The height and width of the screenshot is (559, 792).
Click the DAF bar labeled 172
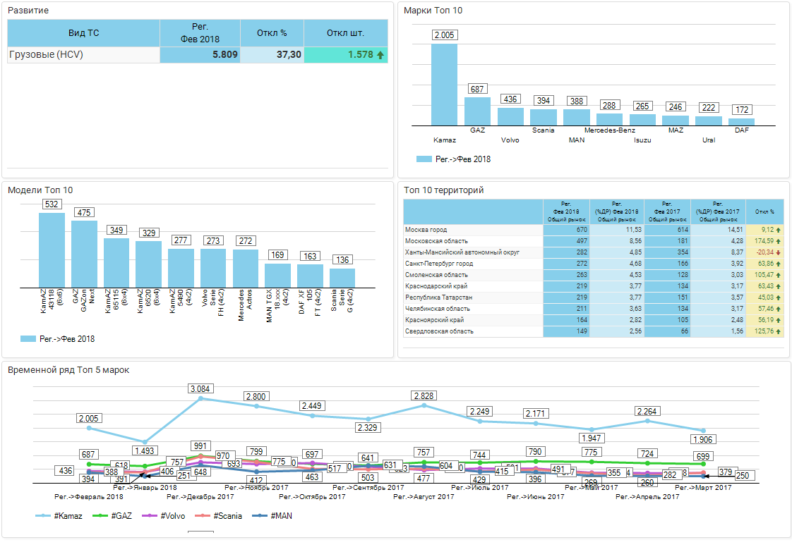[x=741, y=122]
